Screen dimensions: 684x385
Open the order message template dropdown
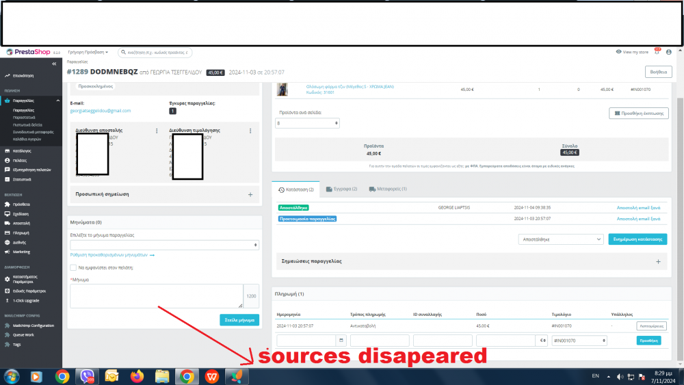click(x=164, y=245)
